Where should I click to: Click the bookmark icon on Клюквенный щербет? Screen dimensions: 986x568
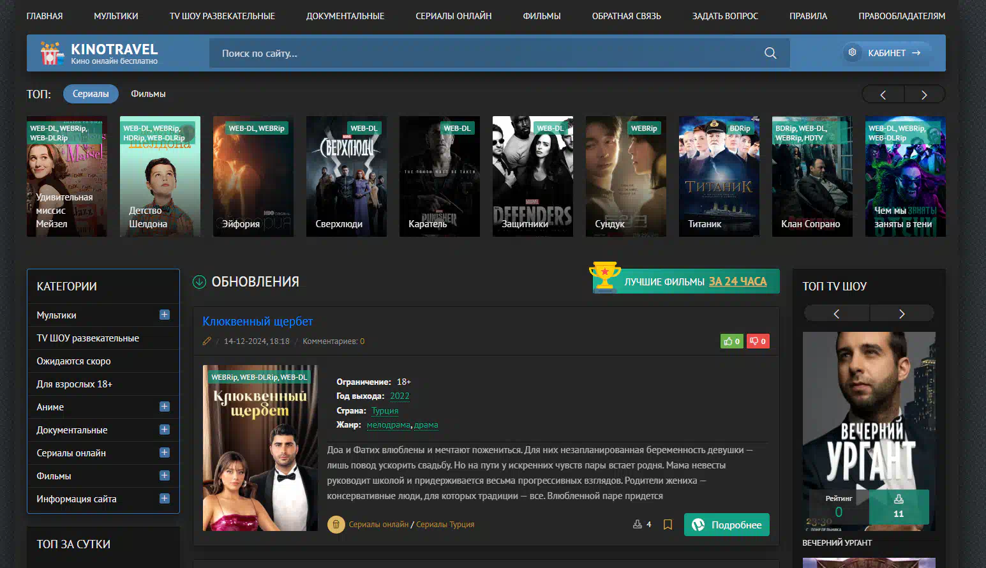pos(668,525)
